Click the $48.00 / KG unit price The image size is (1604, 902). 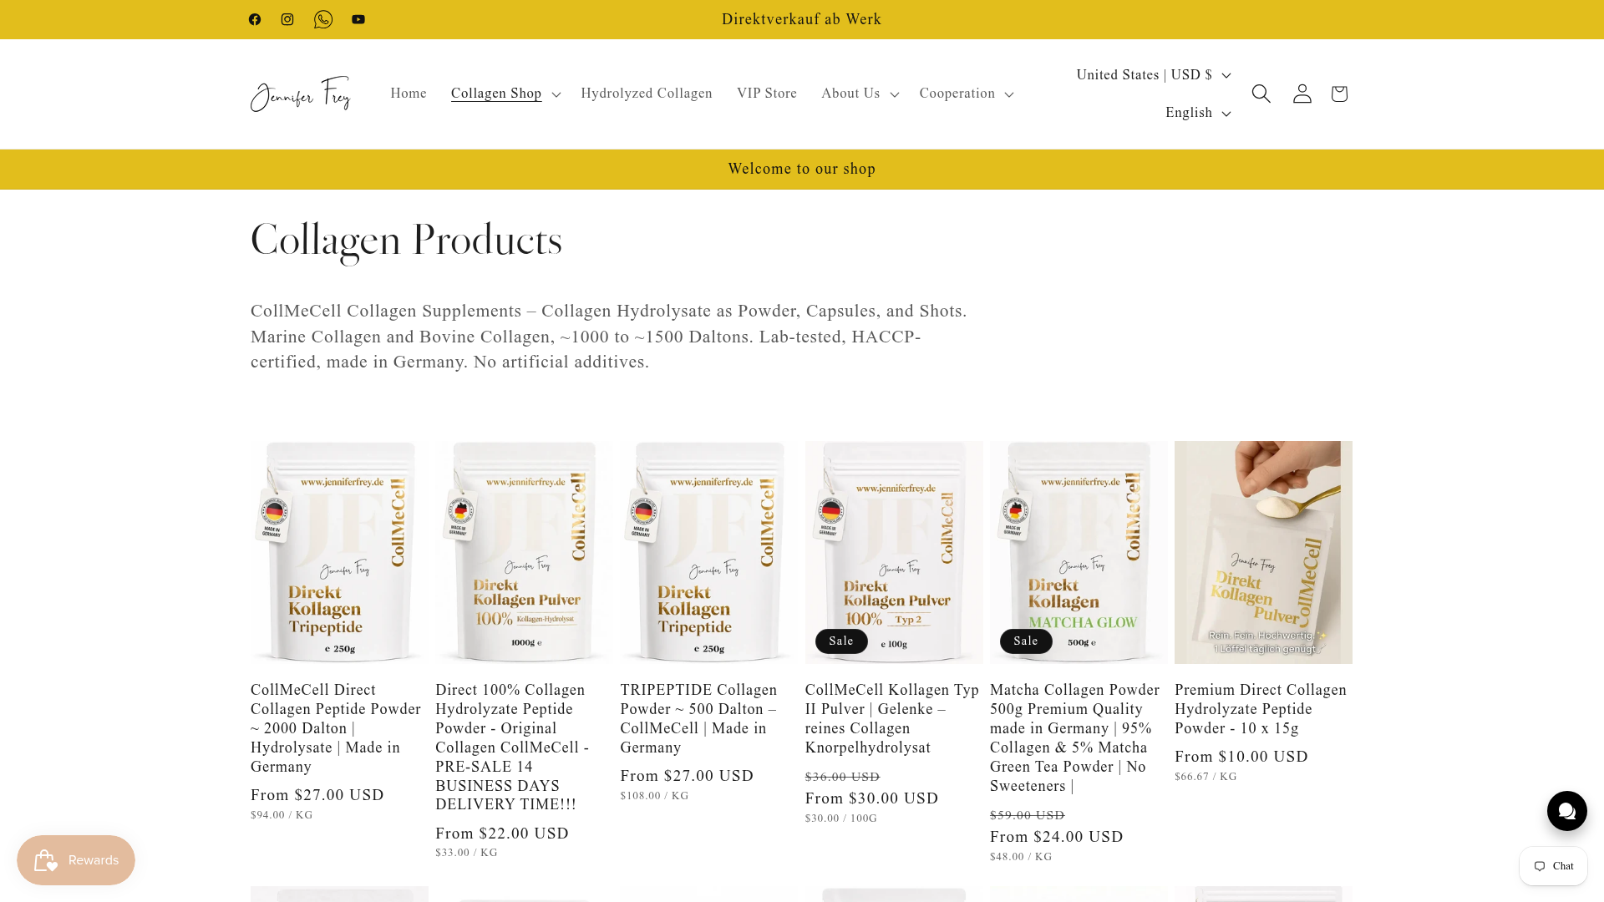(x=1021, y=857)
